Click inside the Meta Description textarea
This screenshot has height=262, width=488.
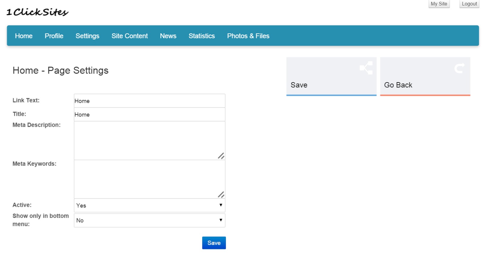[150, 140]
